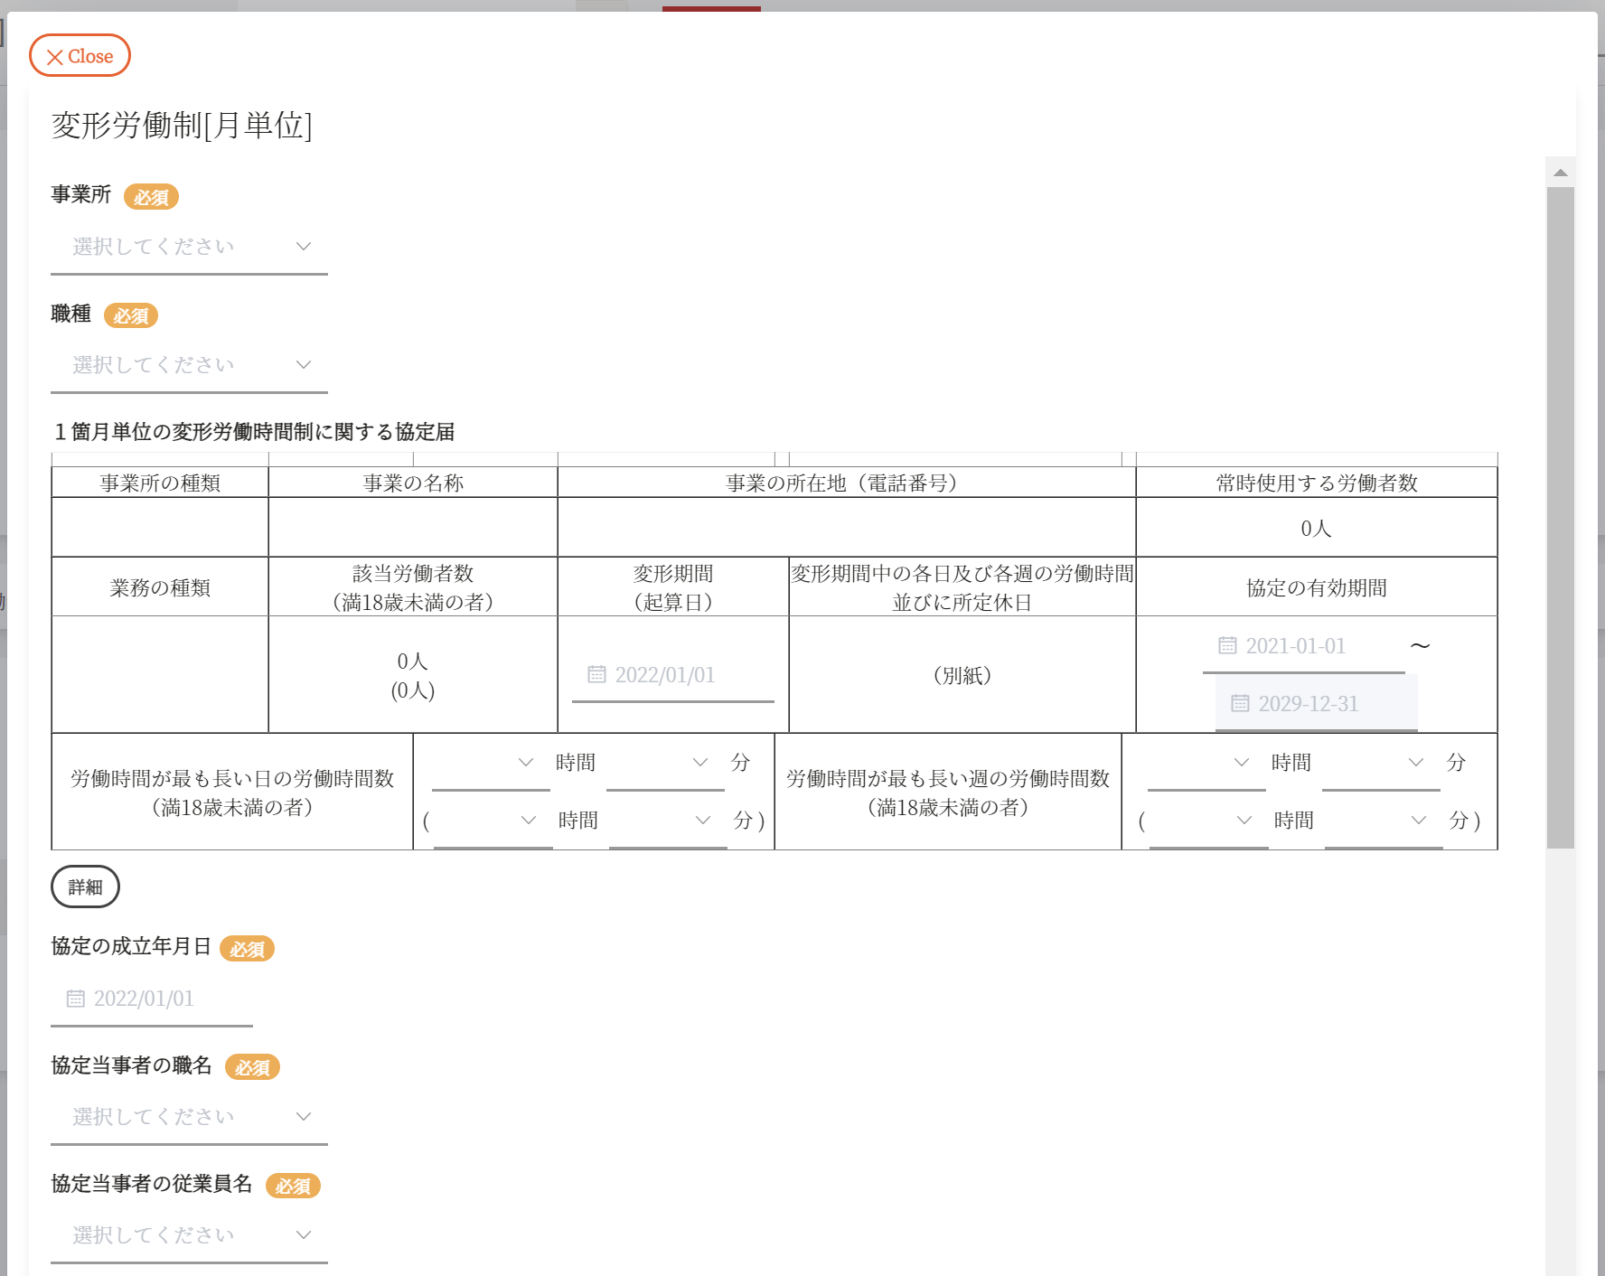Click the 詳細 button below the table
Screen dimensions: 1605x1276
pos(85,887)
